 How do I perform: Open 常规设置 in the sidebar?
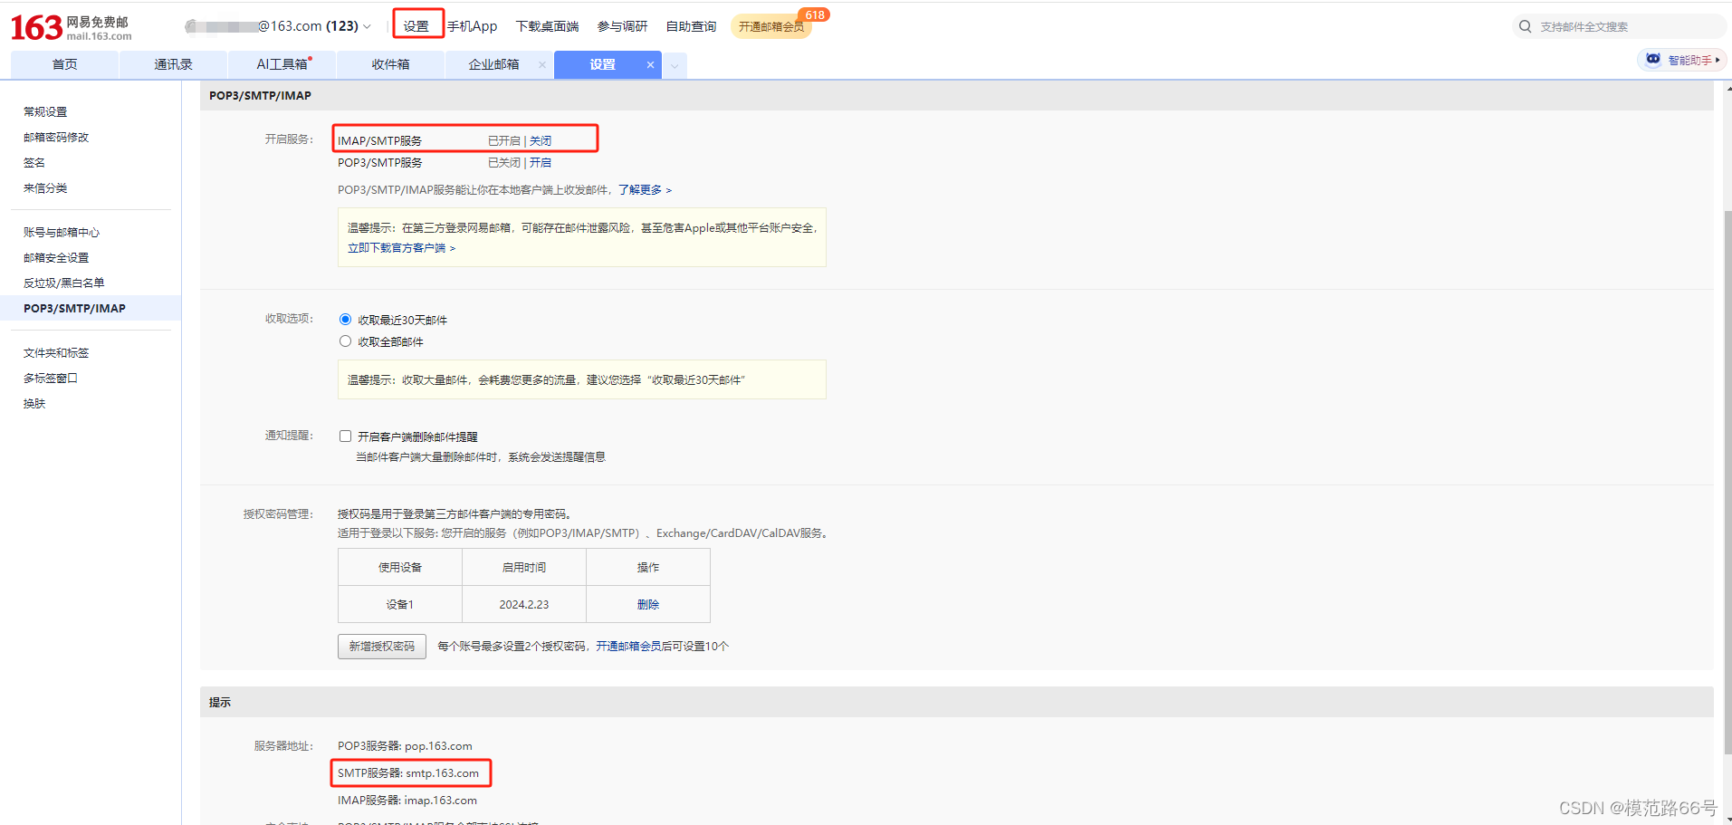click(45, 112)
